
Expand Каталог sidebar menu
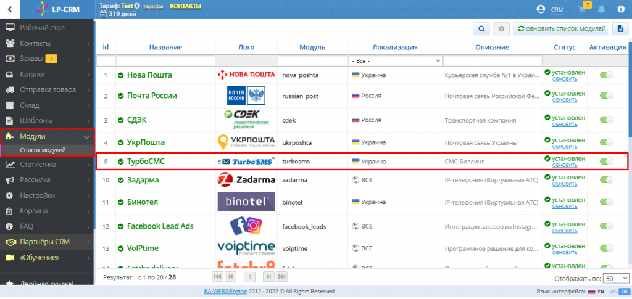47,75
